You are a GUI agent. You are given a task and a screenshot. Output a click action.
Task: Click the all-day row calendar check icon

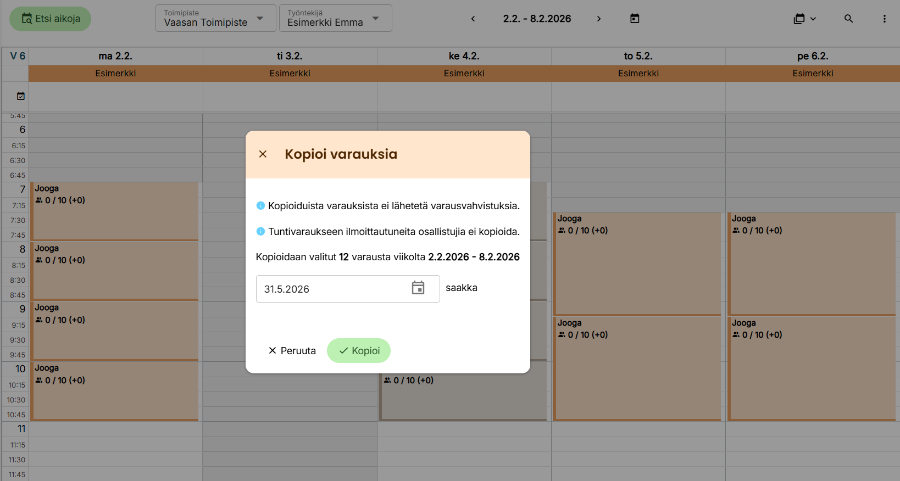click(21, 96)
